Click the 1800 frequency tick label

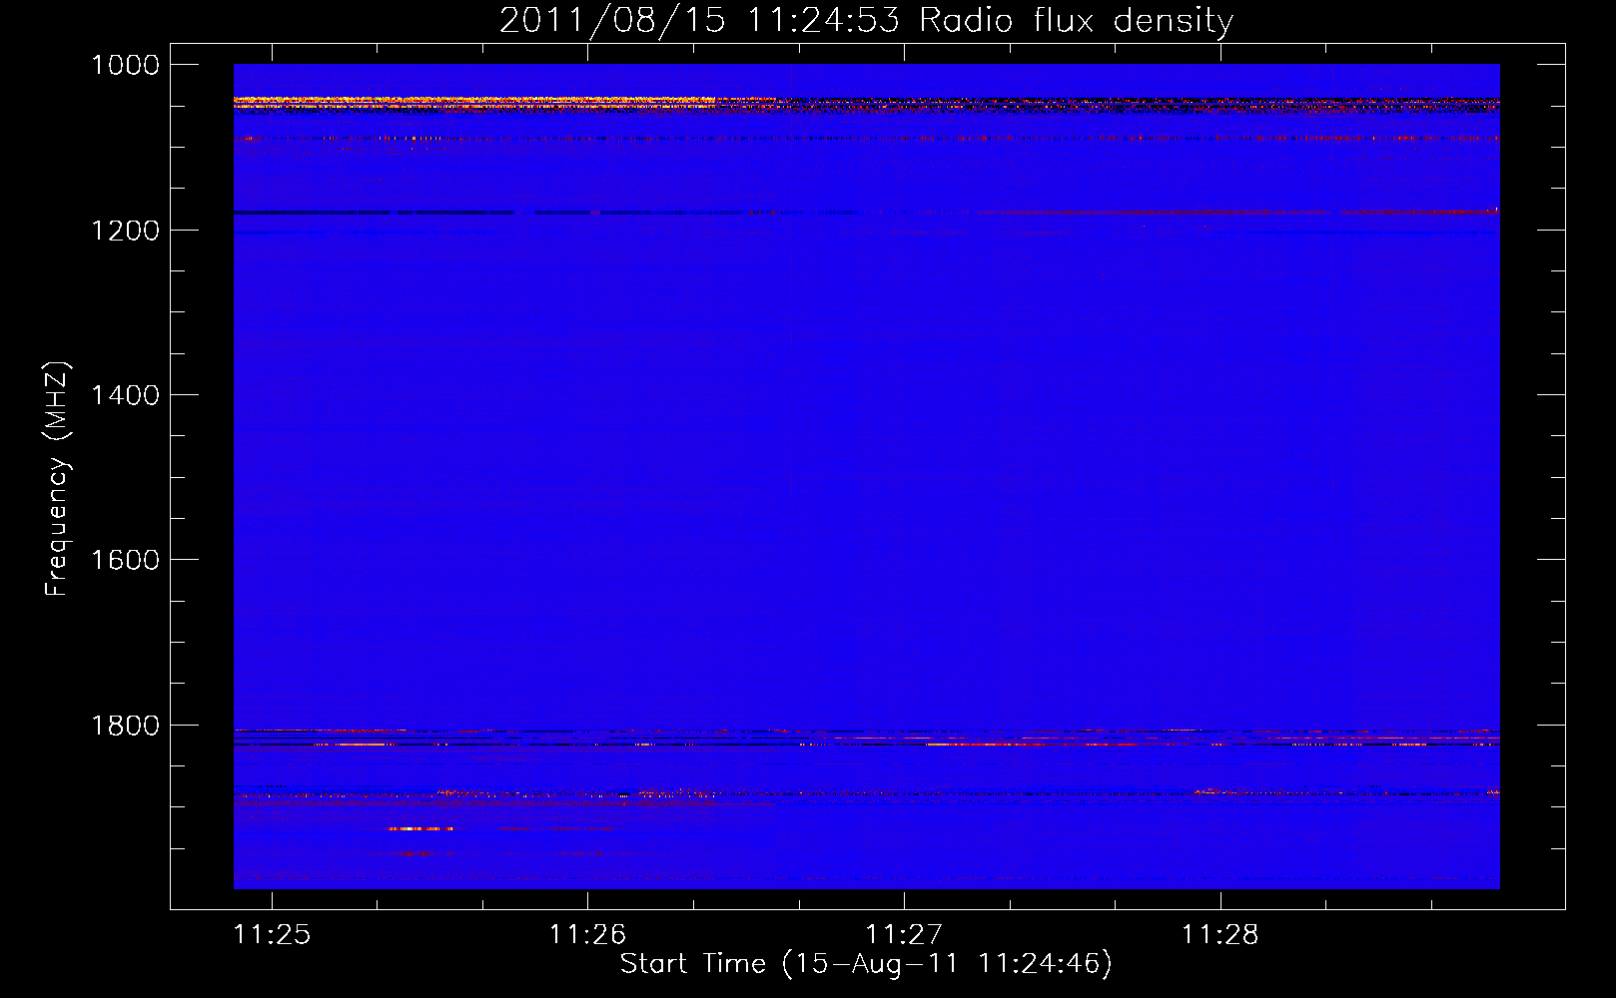coord(125,726)
